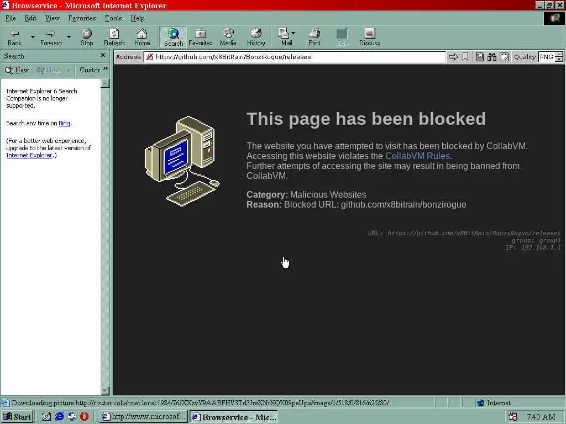
Task: Click the clipboard icon near Quality
Action: 504,57
